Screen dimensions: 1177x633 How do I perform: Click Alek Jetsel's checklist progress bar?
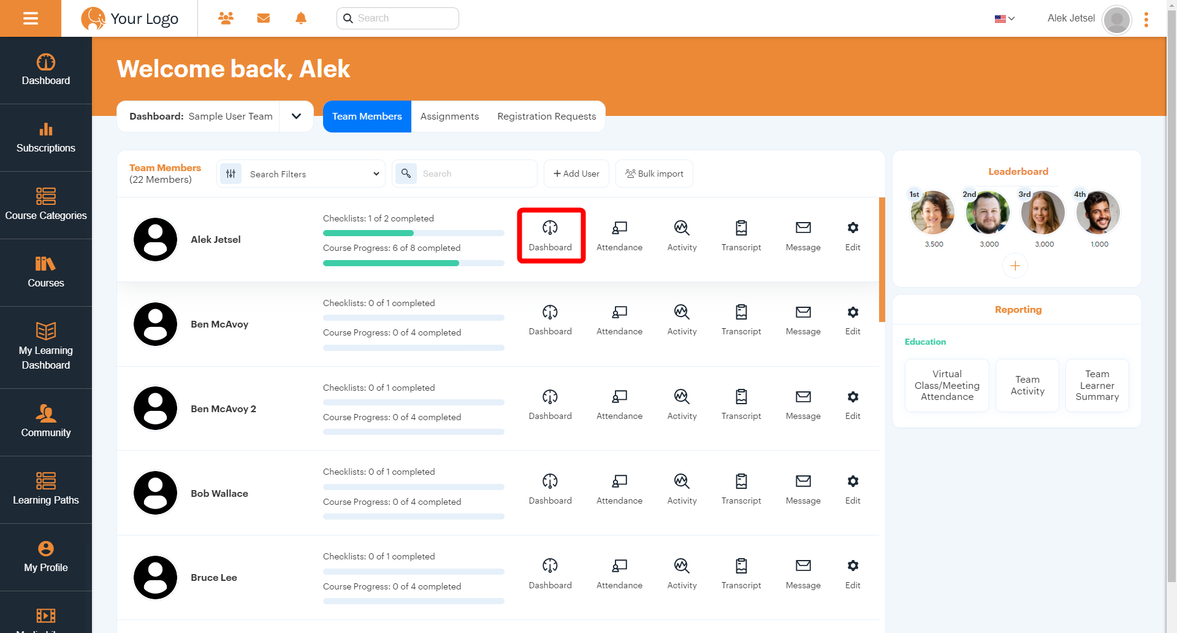[414, 233]
